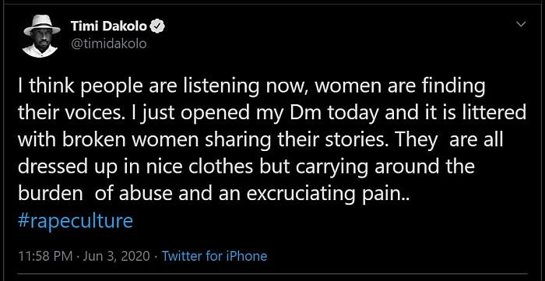Open Timi Dakolo's profile picture
This screenshot has height=281, width=545.
tap(41, 36)
